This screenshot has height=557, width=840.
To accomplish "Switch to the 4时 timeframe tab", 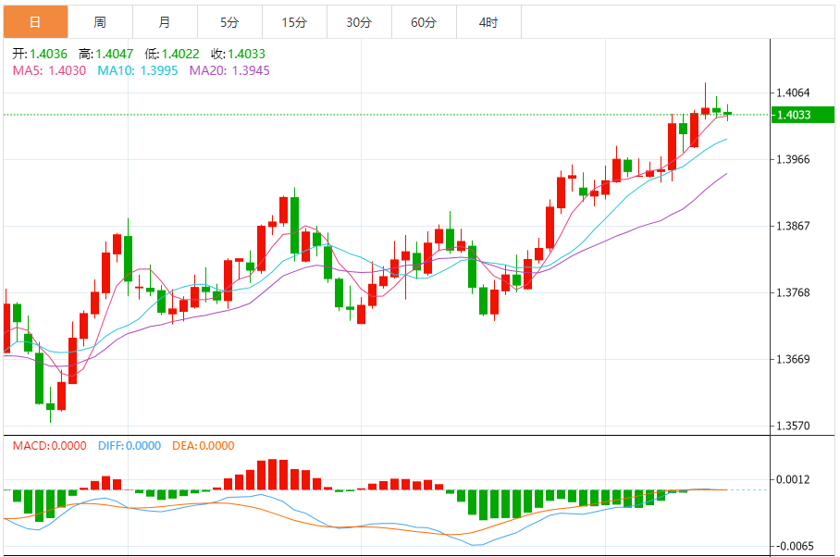I will pos(488,21).
